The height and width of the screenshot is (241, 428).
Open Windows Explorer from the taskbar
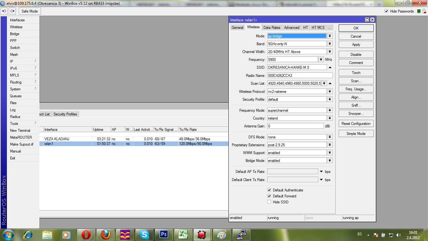tap(47, 235)
